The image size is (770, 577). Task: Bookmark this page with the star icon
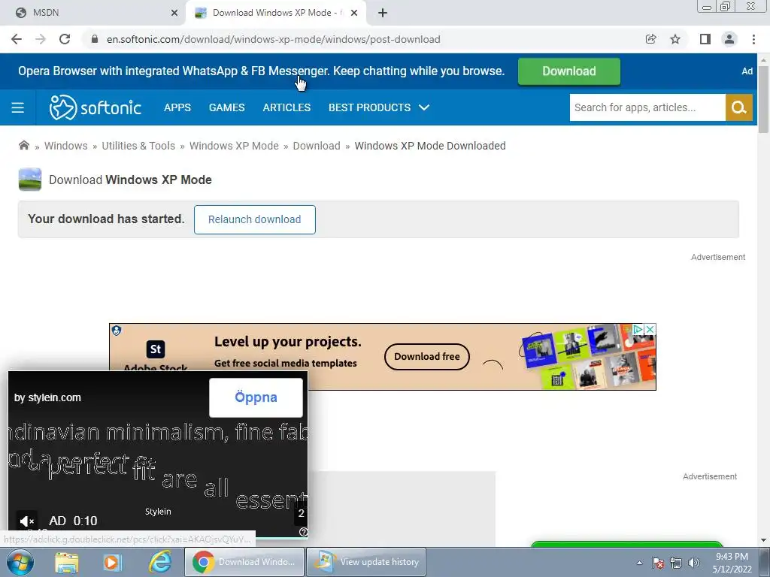point(675,39)
